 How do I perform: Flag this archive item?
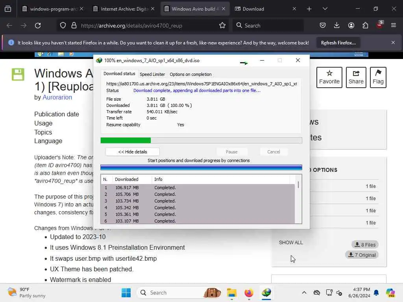pyautogui.click(x=378, y=77)
